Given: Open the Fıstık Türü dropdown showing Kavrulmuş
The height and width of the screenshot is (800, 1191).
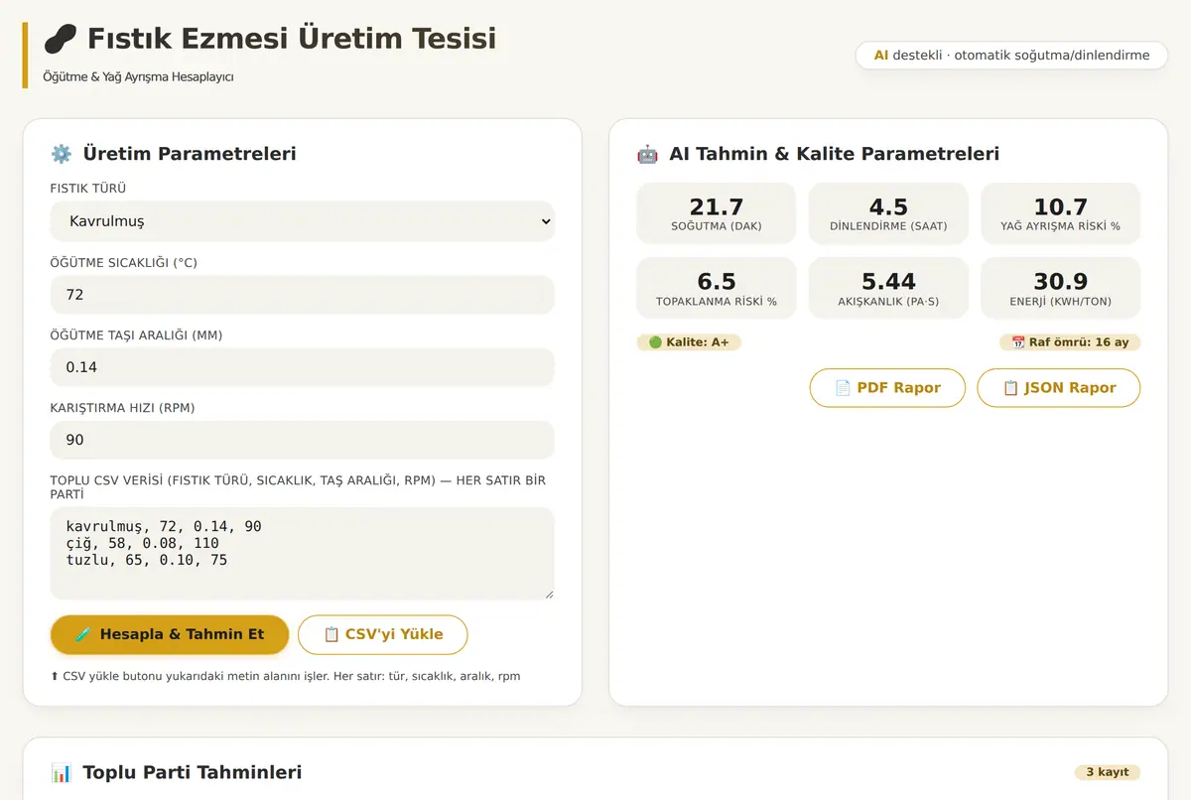Looking at the screenshot, I should point(302,221).
